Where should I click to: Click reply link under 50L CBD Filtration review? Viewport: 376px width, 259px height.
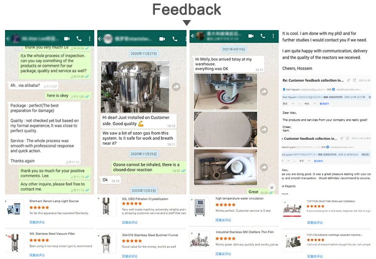pos(129,222)
